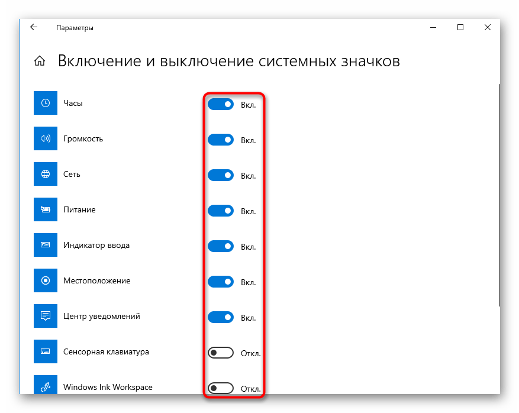
Task: Click the Громкость label text
Action: point(83,138)
